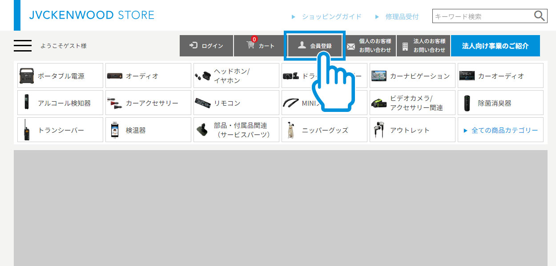
Task: Expand all product categories link
Action: 500,130
